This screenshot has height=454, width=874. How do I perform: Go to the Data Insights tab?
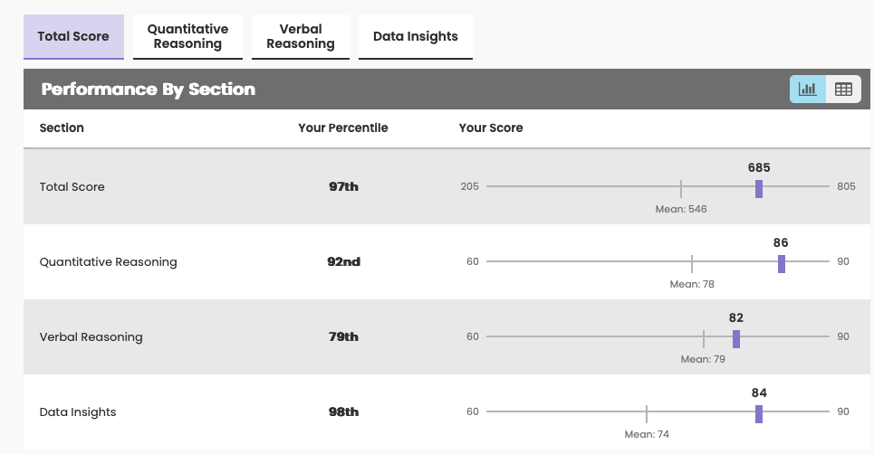tap(416, 37)
